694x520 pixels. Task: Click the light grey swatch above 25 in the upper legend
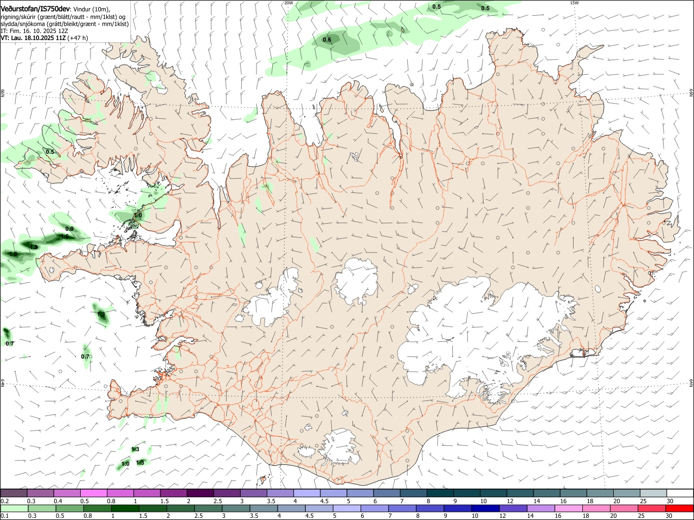[x=653, y=493]
